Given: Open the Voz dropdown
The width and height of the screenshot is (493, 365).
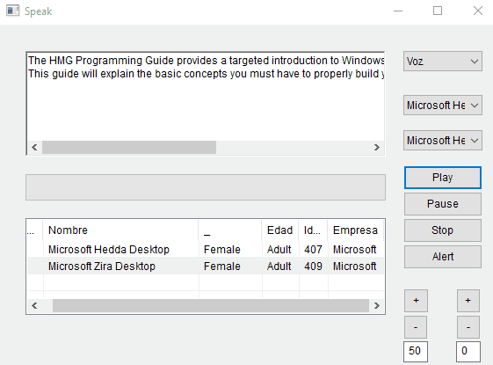Looking at the screenshot, I should (443, 62).
